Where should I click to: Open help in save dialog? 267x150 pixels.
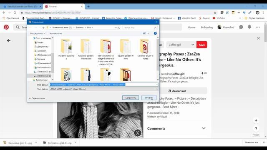tap(155, 33)
